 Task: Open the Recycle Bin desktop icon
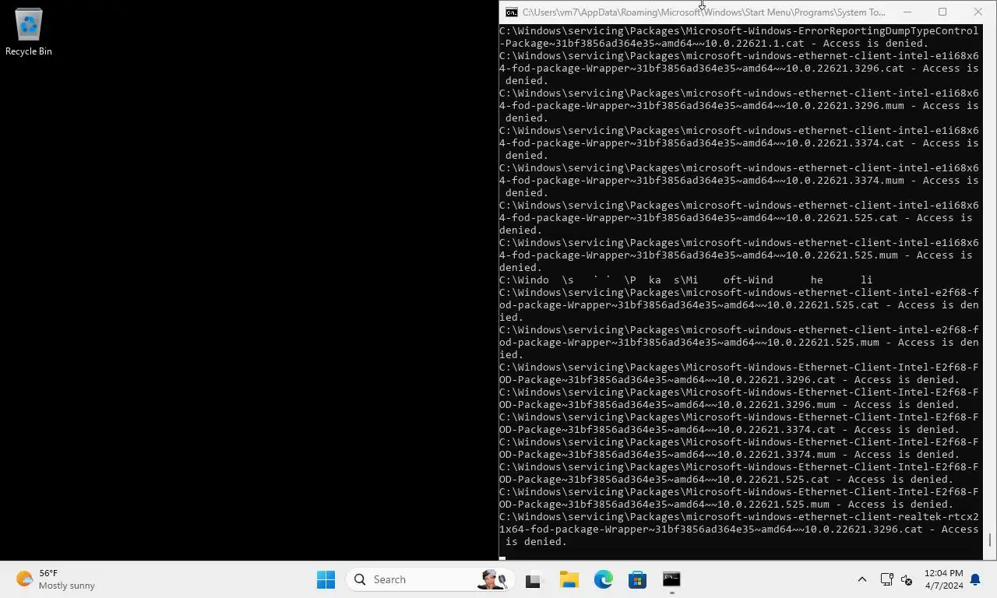click(29, 32)
